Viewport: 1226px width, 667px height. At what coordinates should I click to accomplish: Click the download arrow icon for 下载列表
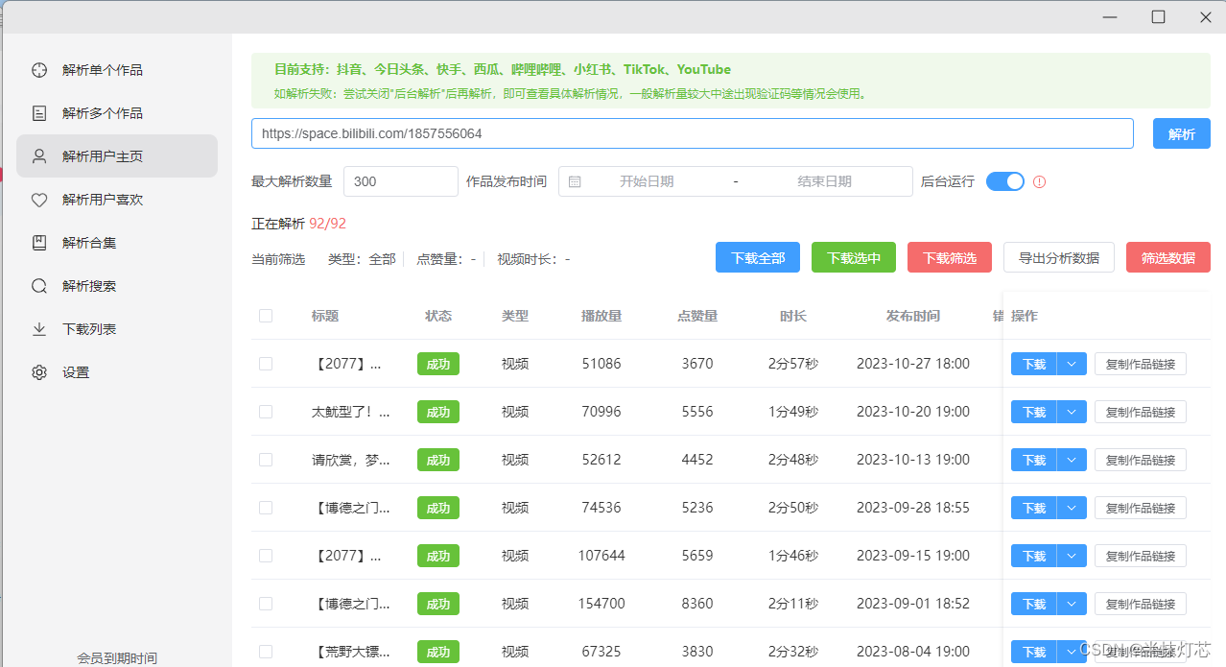click(39, 329)
